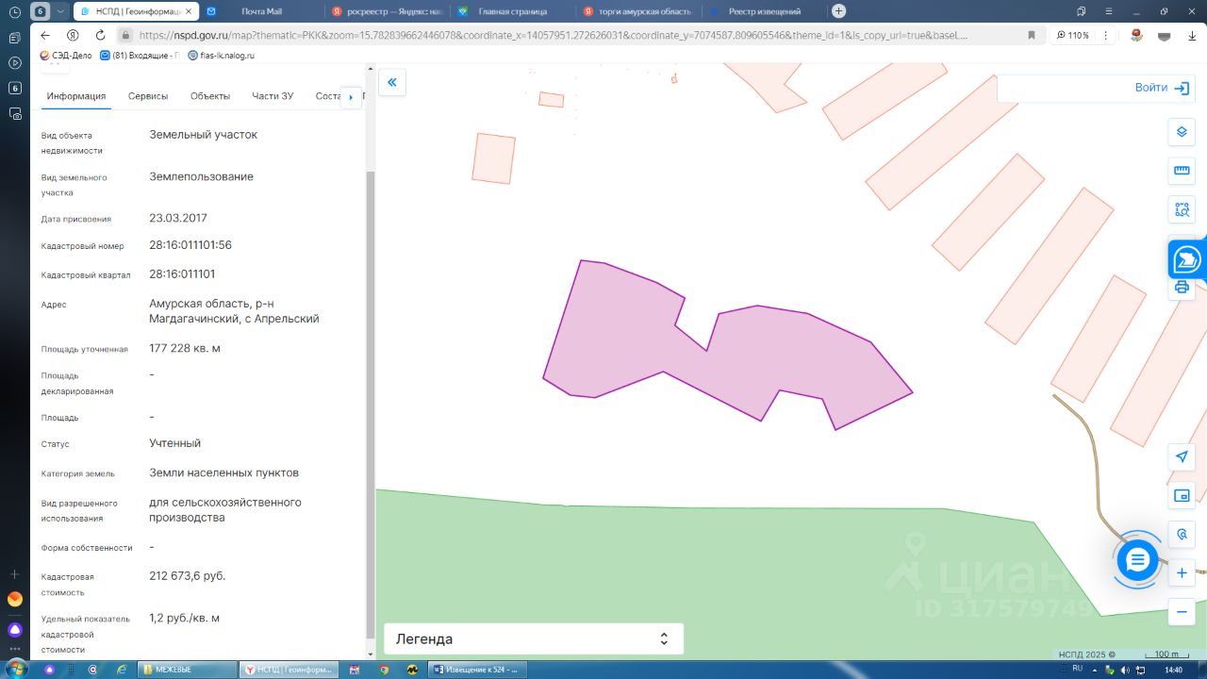The image size is (1207, 679).
Task: Collapse the info panel with double-arrow button
Action: [392, 83]
